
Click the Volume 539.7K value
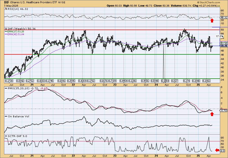point(181,6)
